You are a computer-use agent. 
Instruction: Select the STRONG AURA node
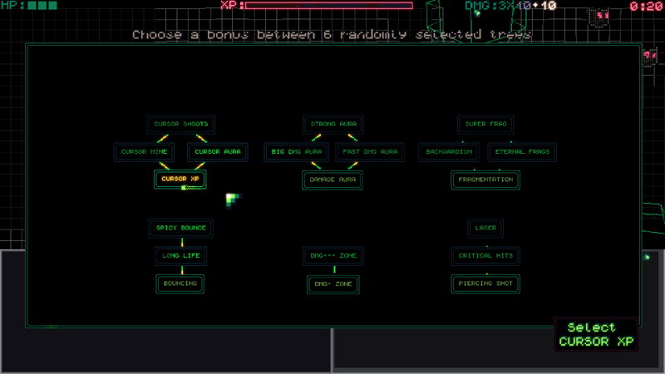[x=333, y=124]
